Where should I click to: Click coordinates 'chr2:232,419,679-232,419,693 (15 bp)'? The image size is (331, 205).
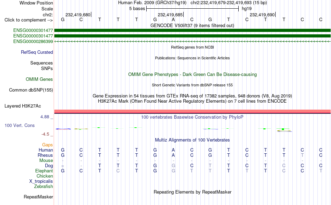tap(229, 3)
